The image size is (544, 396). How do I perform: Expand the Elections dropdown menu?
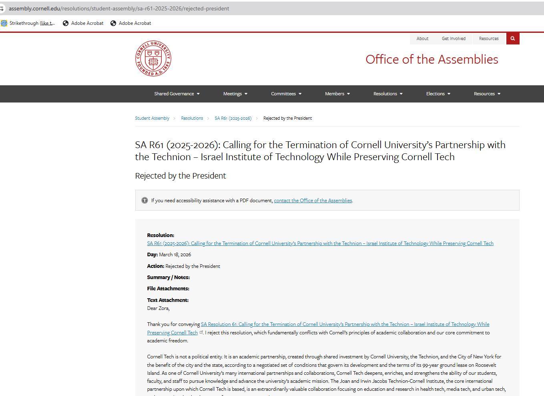(438, 94)
